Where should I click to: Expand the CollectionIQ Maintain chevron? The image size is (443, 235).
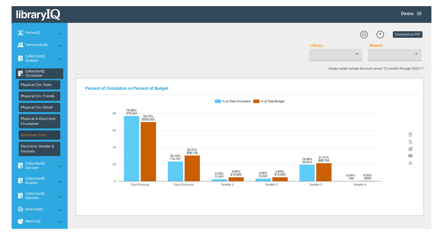point(60,196)
